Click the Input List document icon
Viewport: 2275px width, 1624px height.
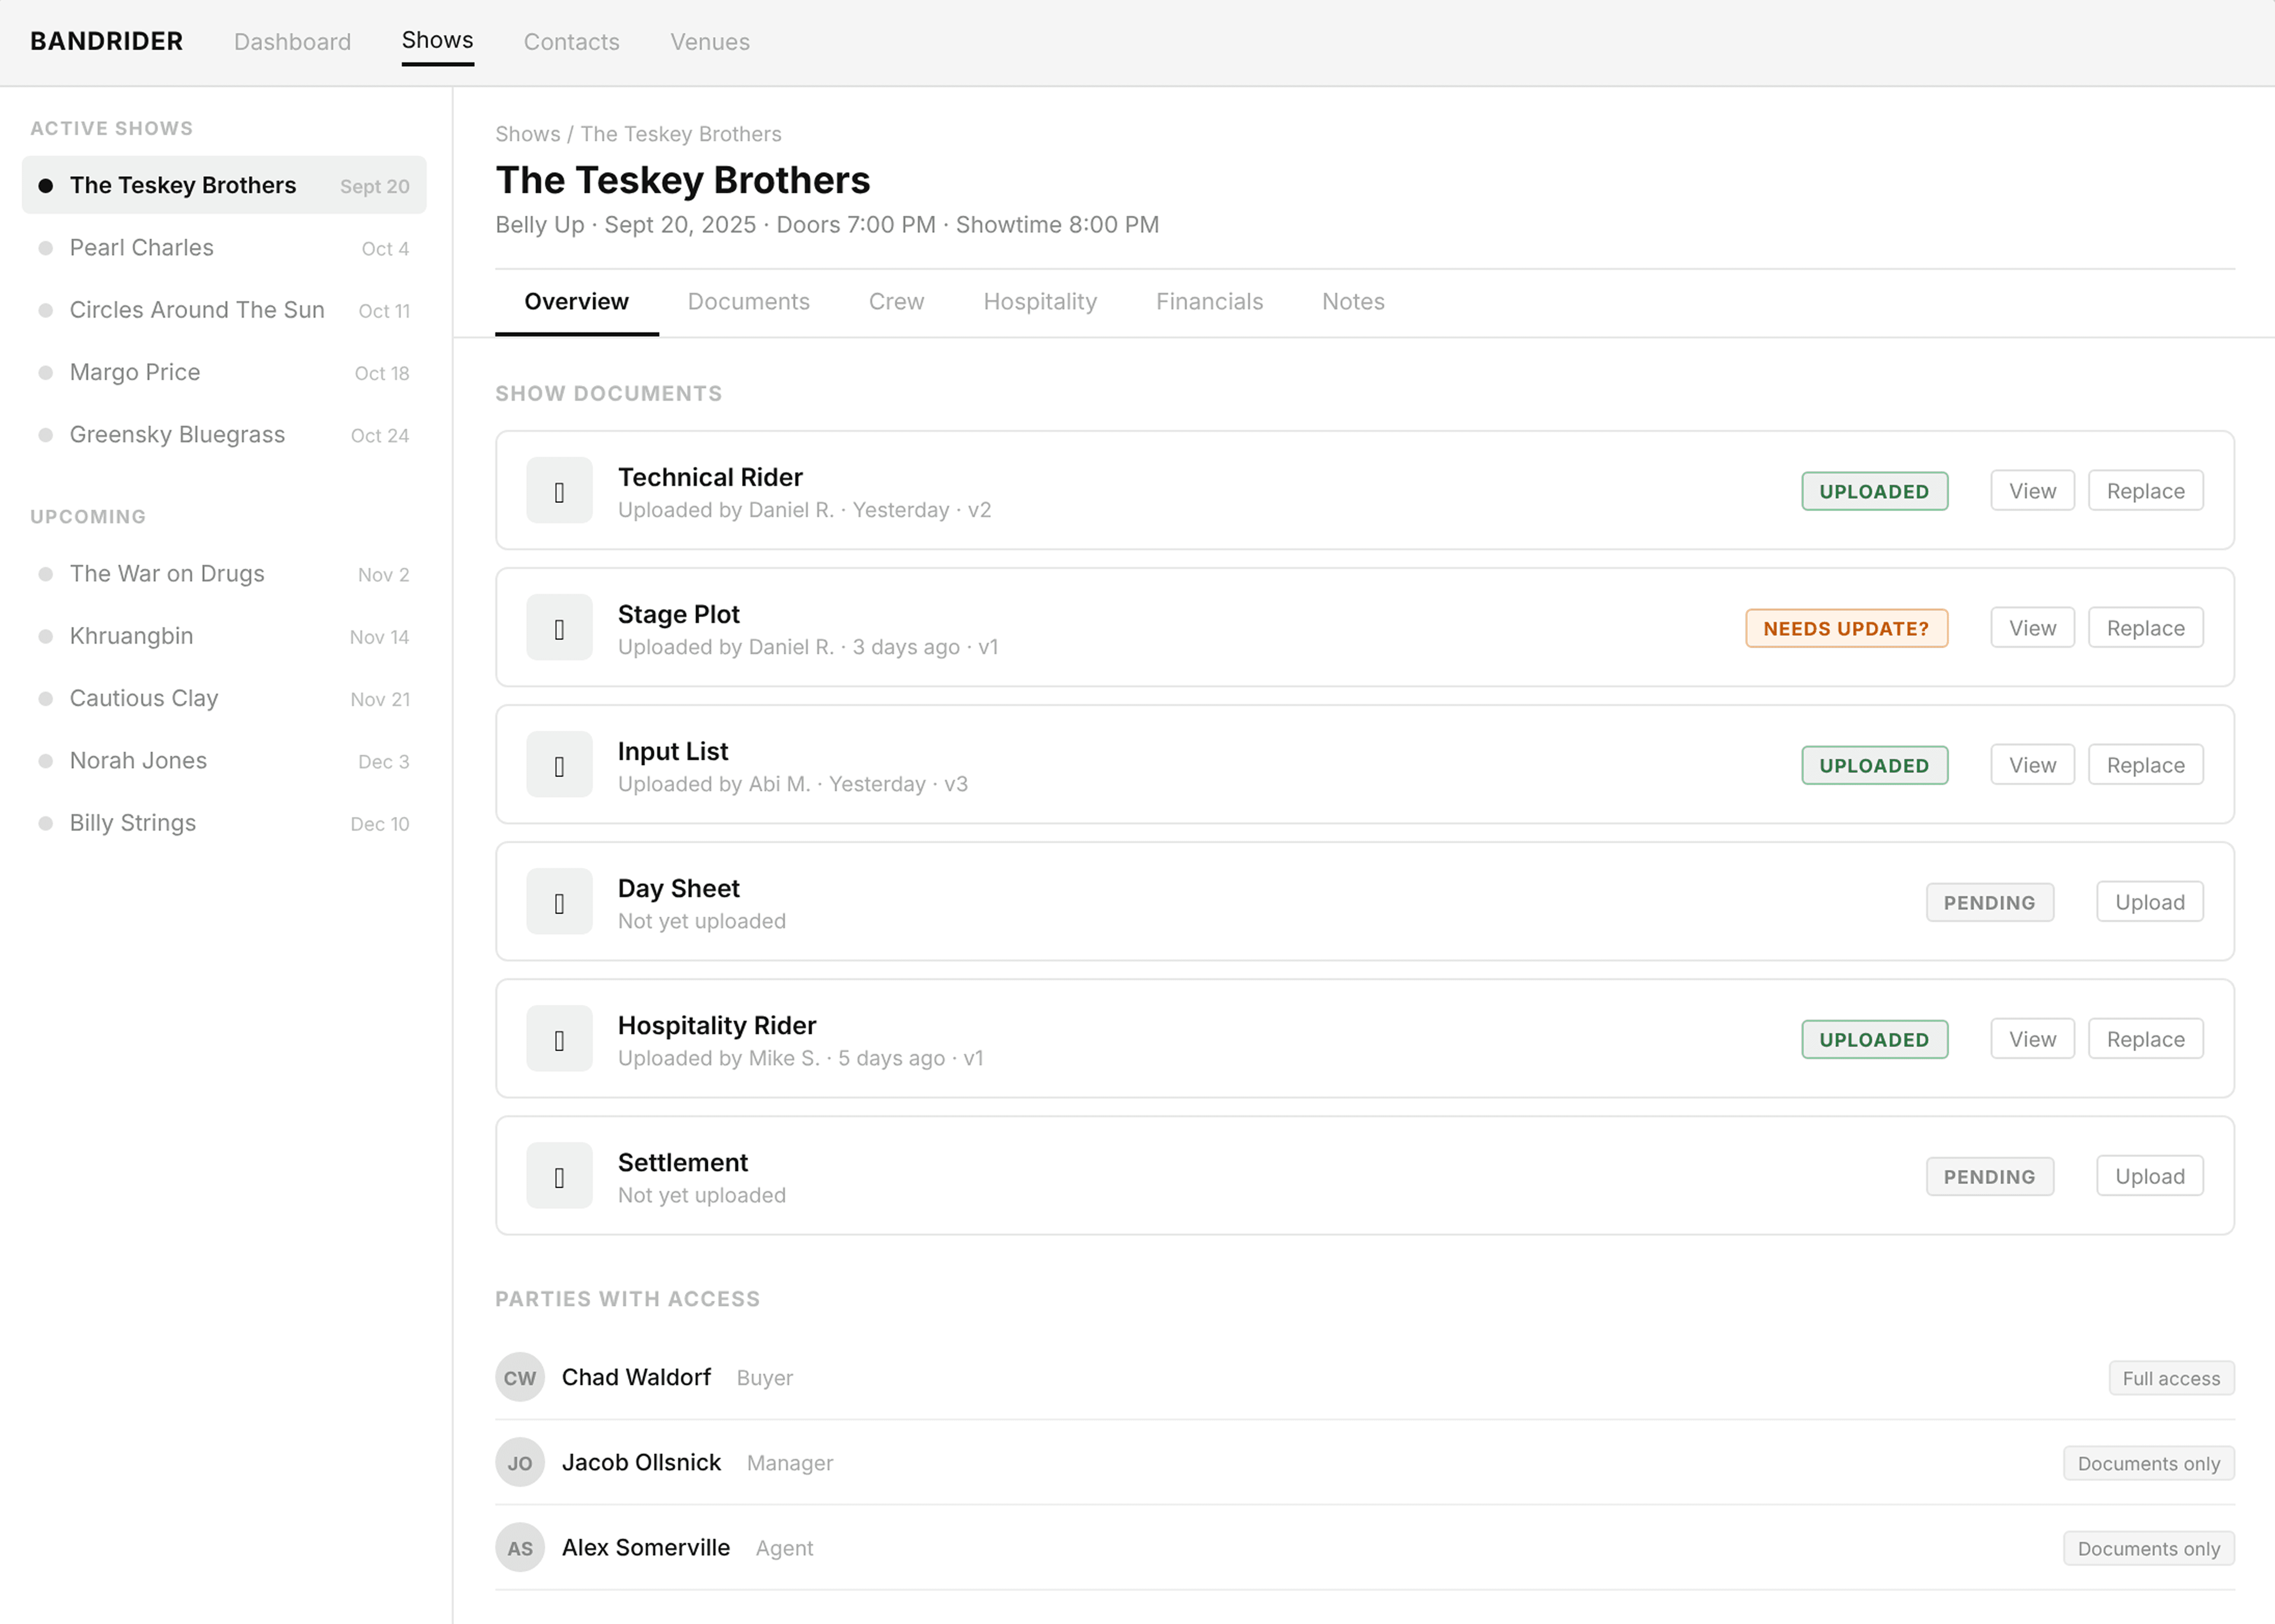(559, 765)
